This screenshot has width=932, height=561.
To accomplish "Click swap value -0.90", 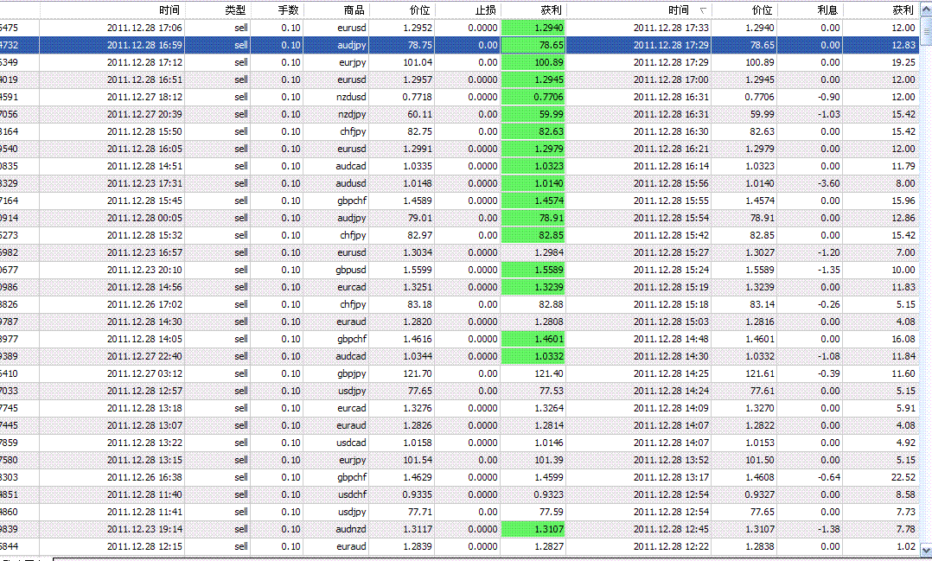I will tap(828, 97).
